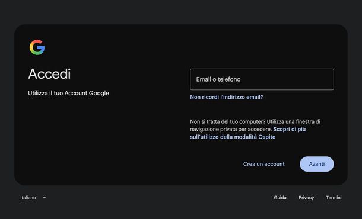
Task: Focus the Email o telefono field
Action: [x=262, y=79]
